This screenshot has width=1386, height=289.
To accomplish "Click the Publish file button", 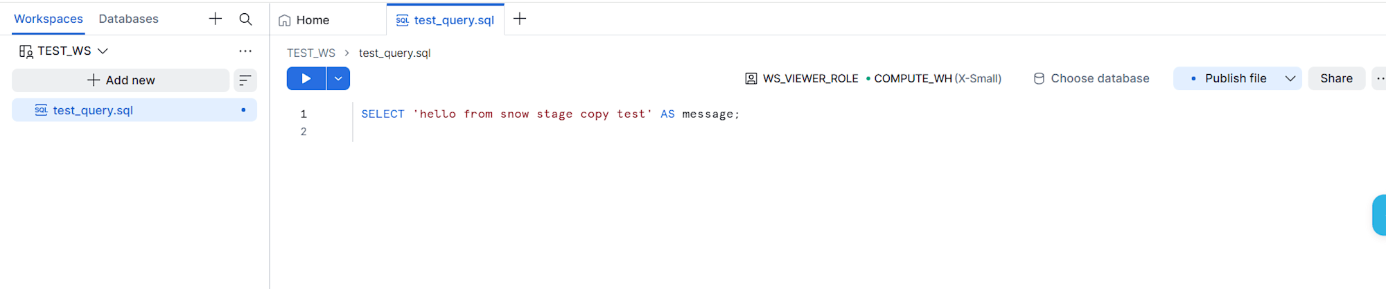I will click(1227, 78).
